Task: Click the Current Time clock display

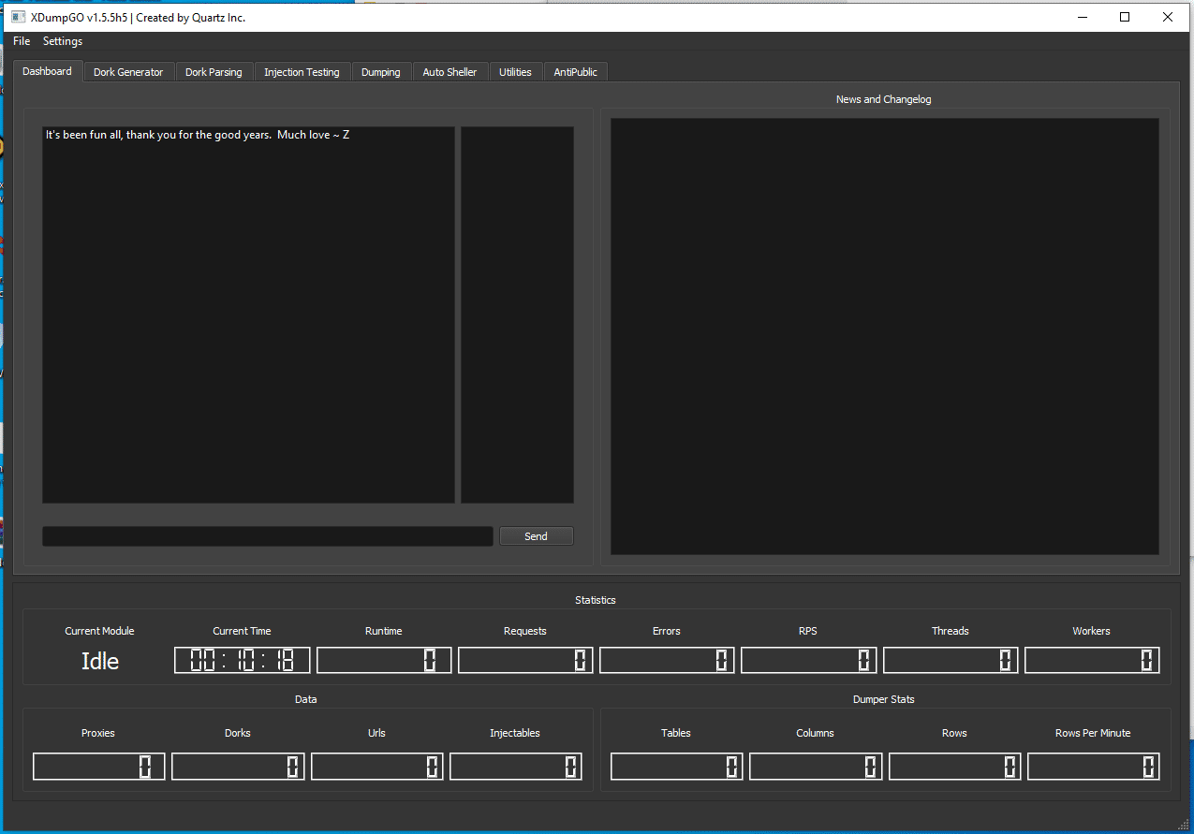Action: pyautogui.click(x=242, y=660)
